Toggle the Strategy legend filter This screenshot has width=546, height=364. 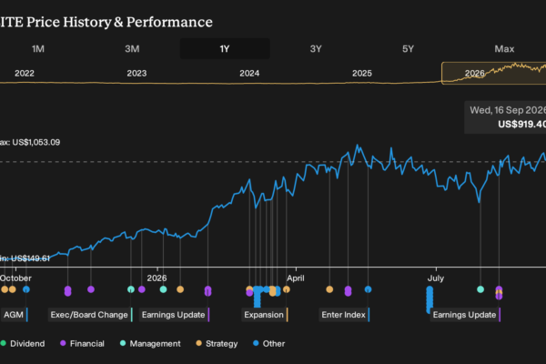(x=217, y=344)
